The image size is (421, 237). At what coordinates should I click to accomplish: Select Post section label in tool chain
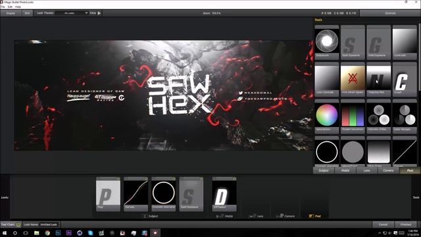(x=315, y=216)
